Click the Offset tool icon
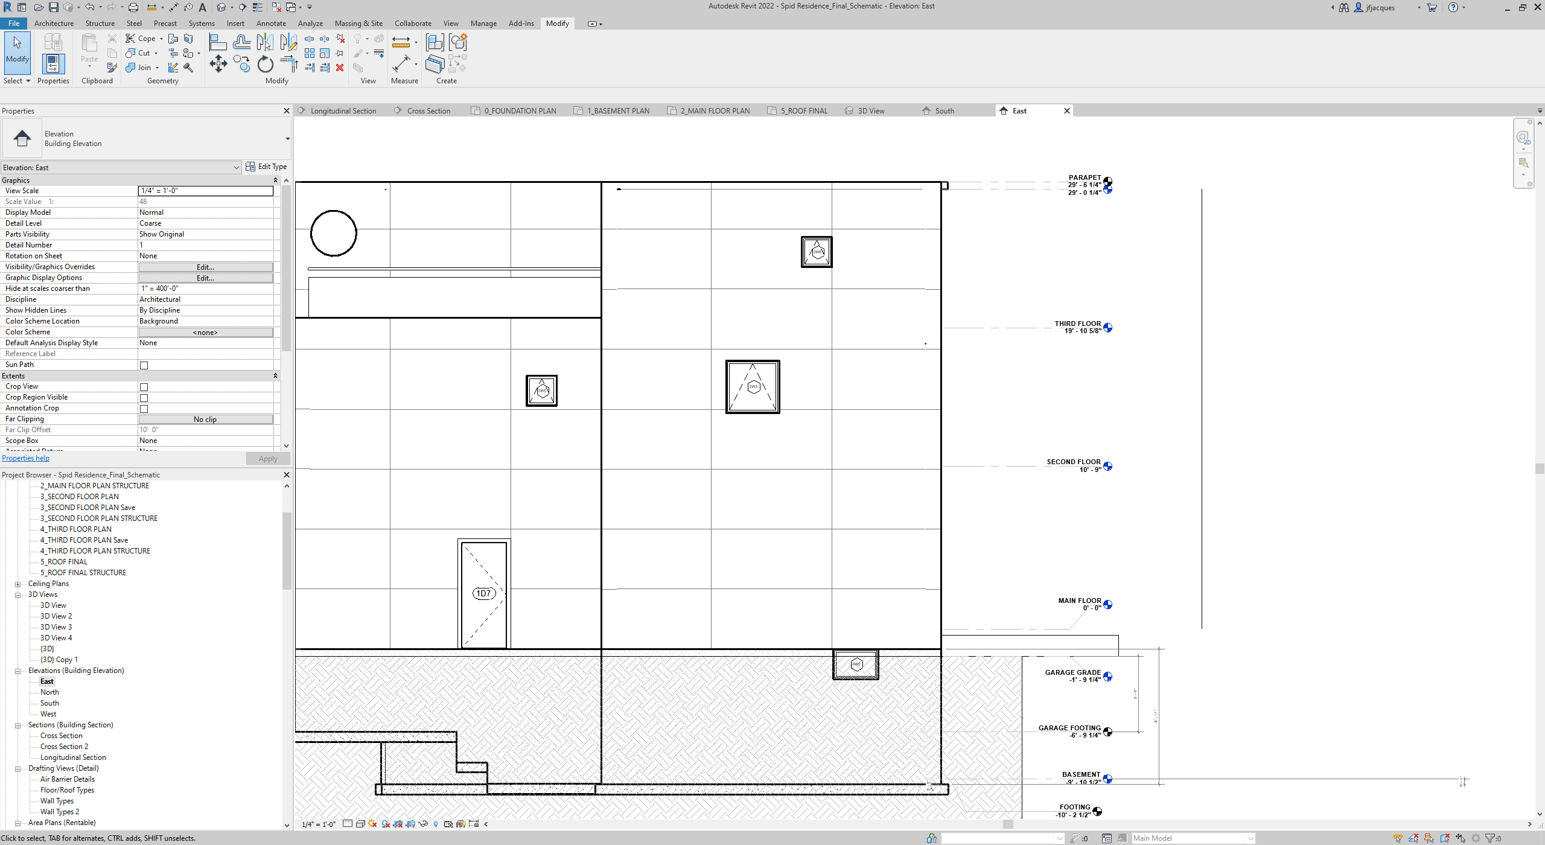This screenshot has width=1545, height=845. [x=241, y=42]
